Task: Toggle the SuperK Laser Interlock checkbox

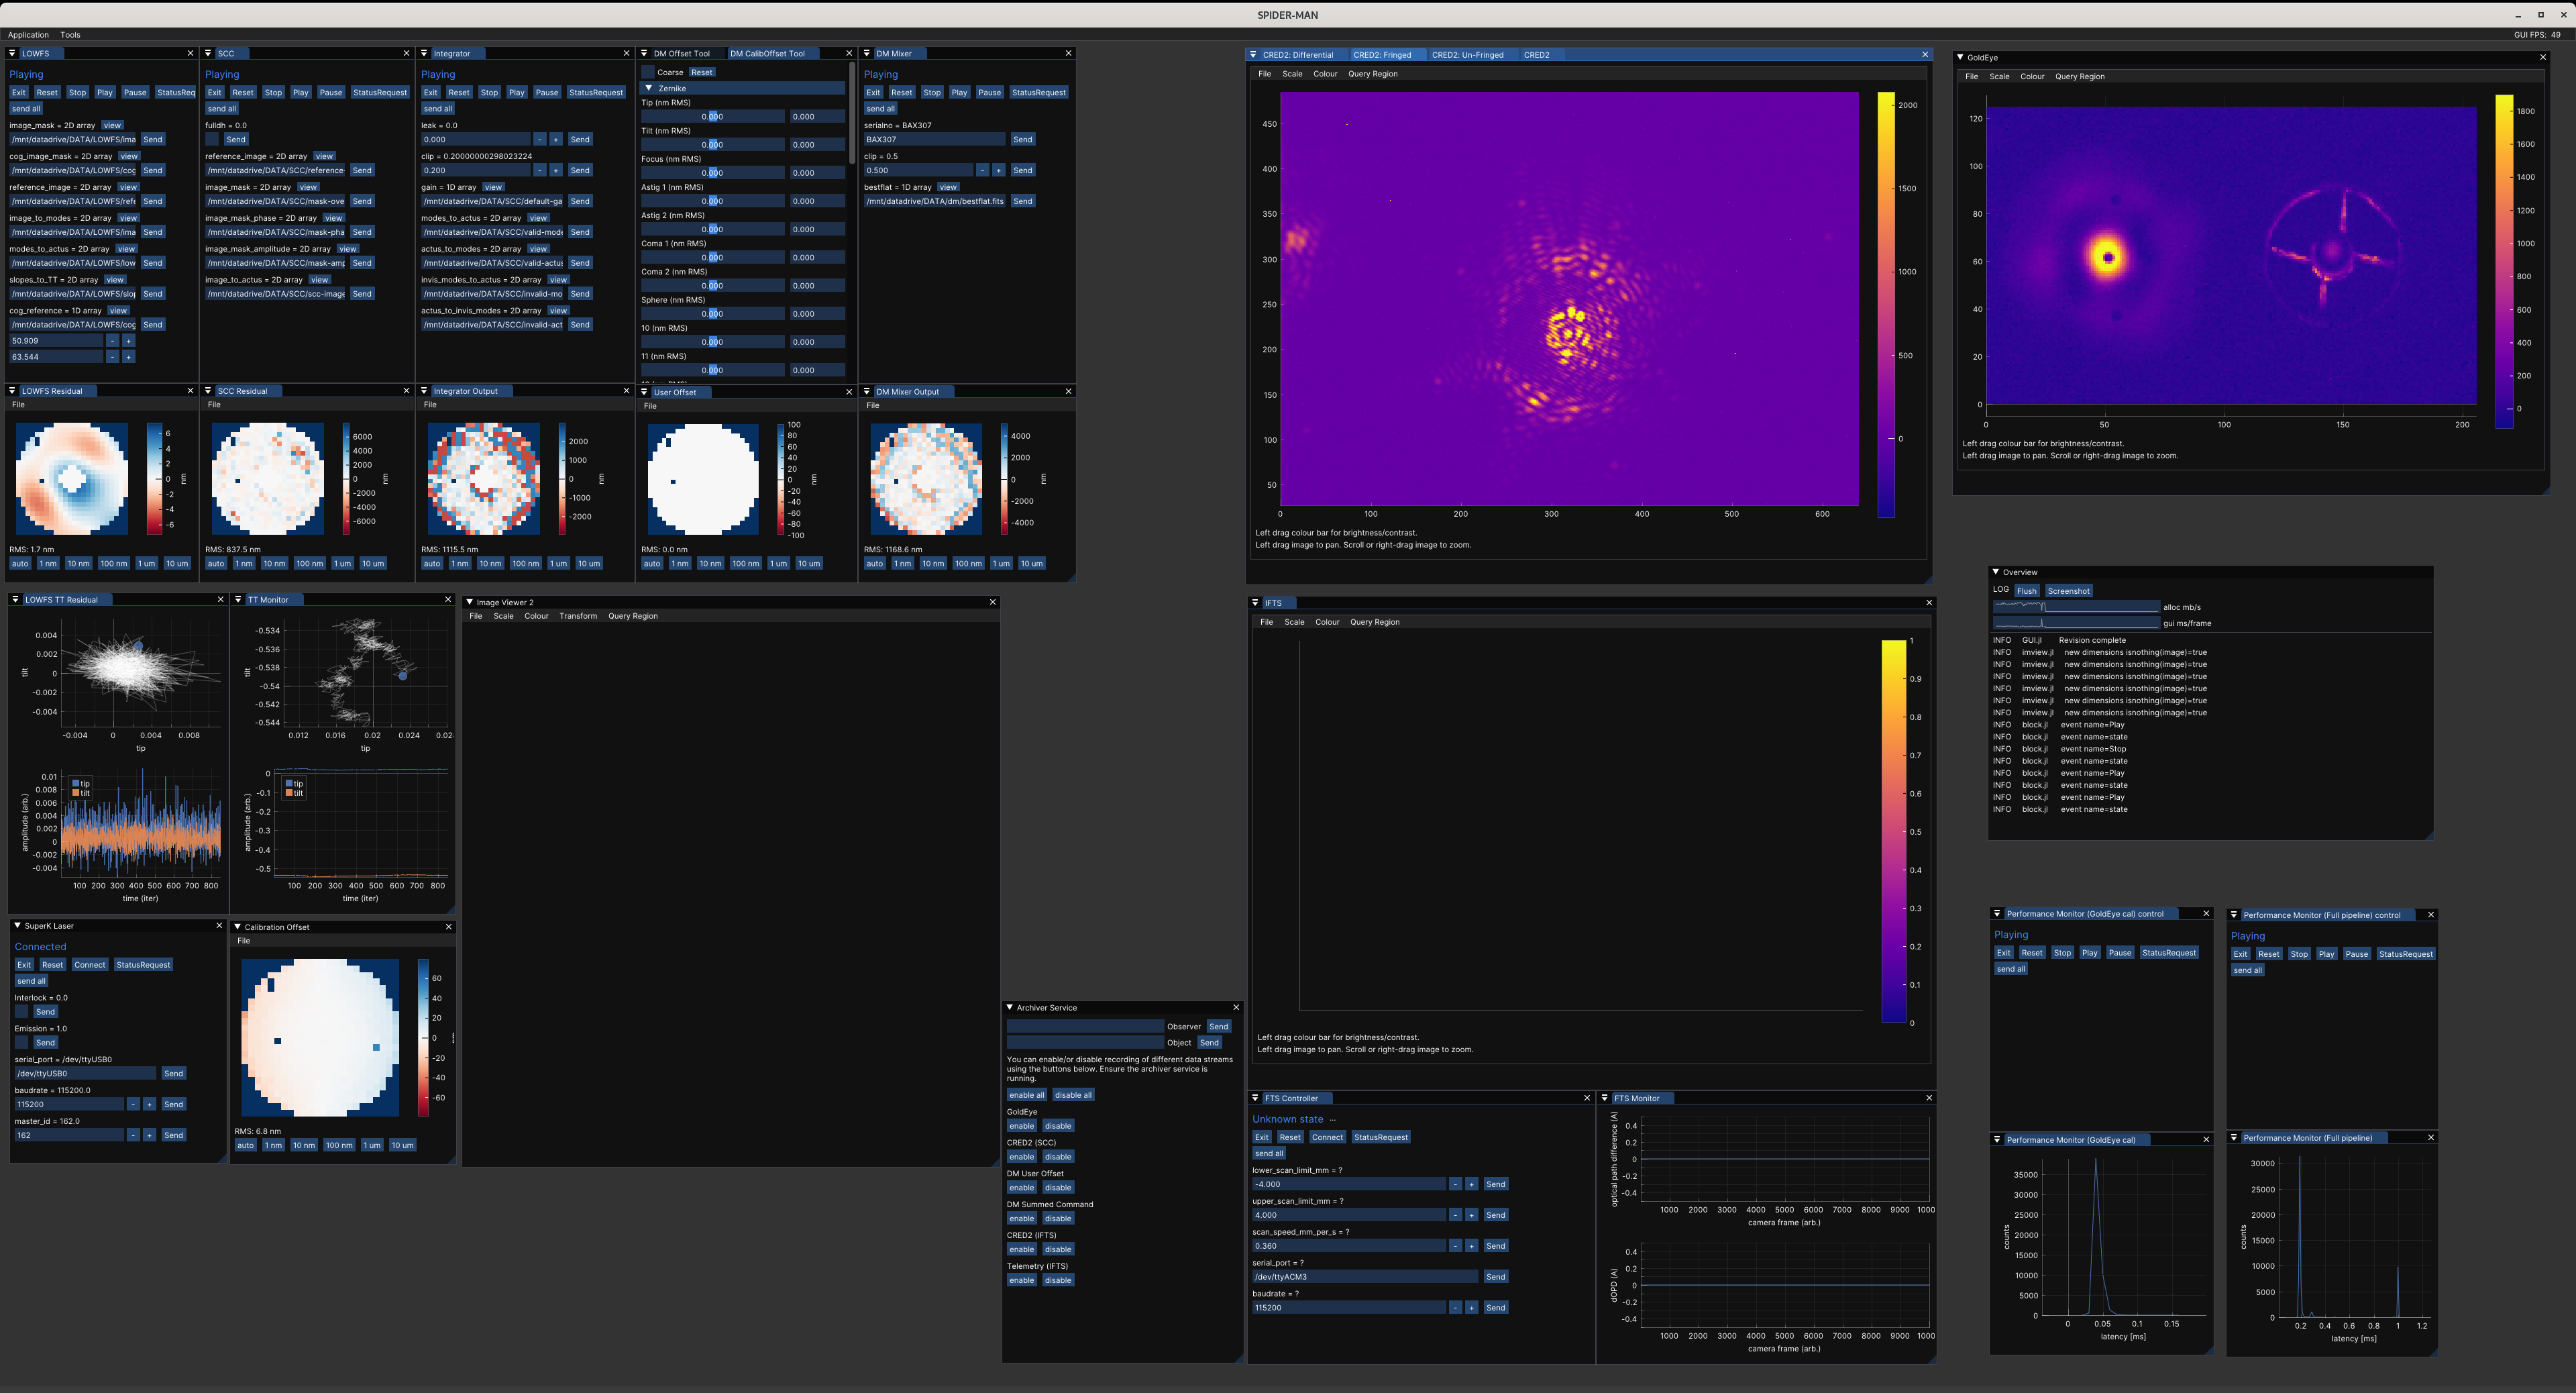Action: tap(22, 1012)
